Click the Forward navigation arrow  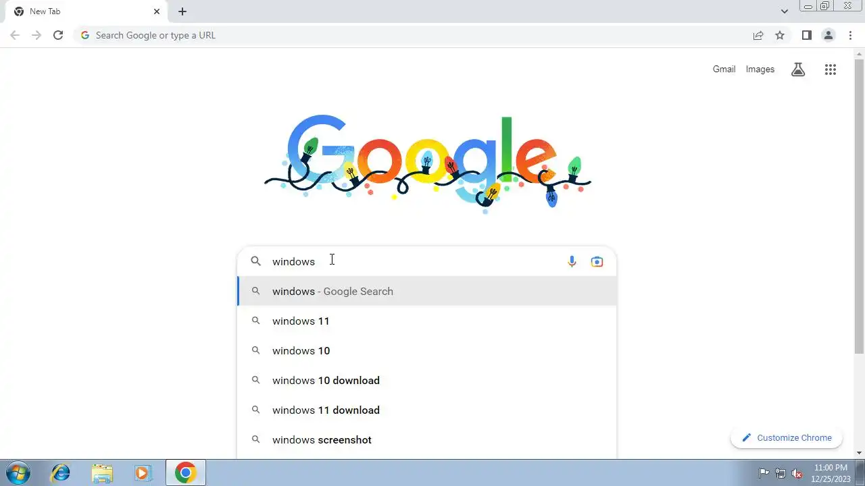[36, 35]
